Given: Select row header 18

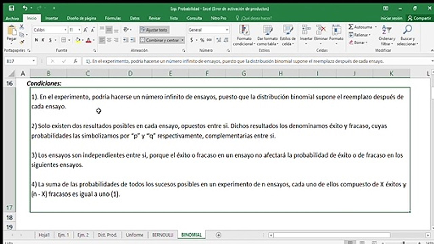Looking at the screenshot, I should 9,217.
